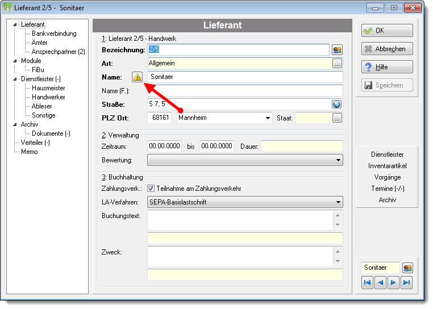The width and height of the screenshot is (433, 309).
Task: Toggle Teilnahme am Zahlungsverkehr checkbox
Action: pos(151,189)
